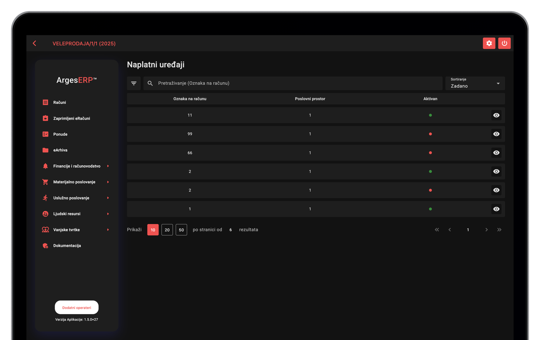This screenshot has height=340, width=540.
Task: Click the Poslovni prostor column header
Action: point(310,99)
